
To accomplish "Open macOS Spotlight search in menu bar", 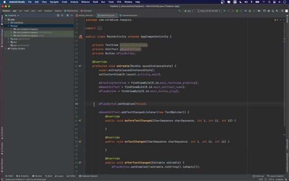I will pyautogui.click(x=269, y=2).
